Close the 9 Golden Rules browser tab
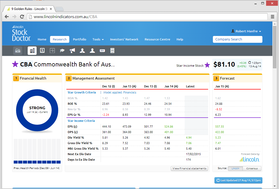 pos(51,9)
